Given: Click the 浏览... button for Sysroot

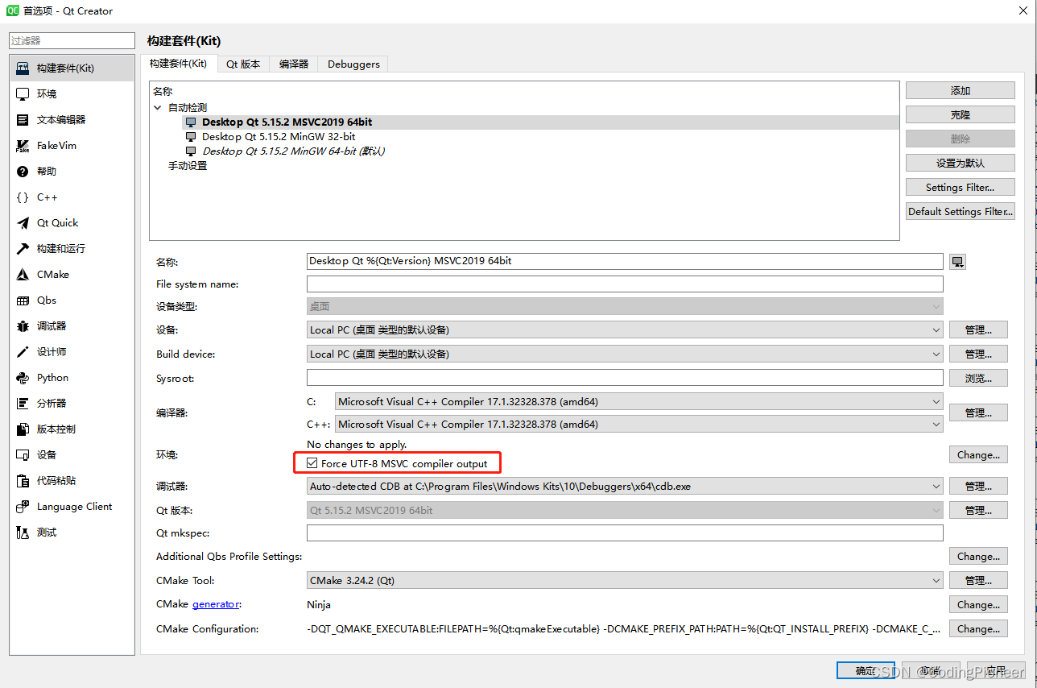Looking at the screenshot, I should tap(978, 378).
